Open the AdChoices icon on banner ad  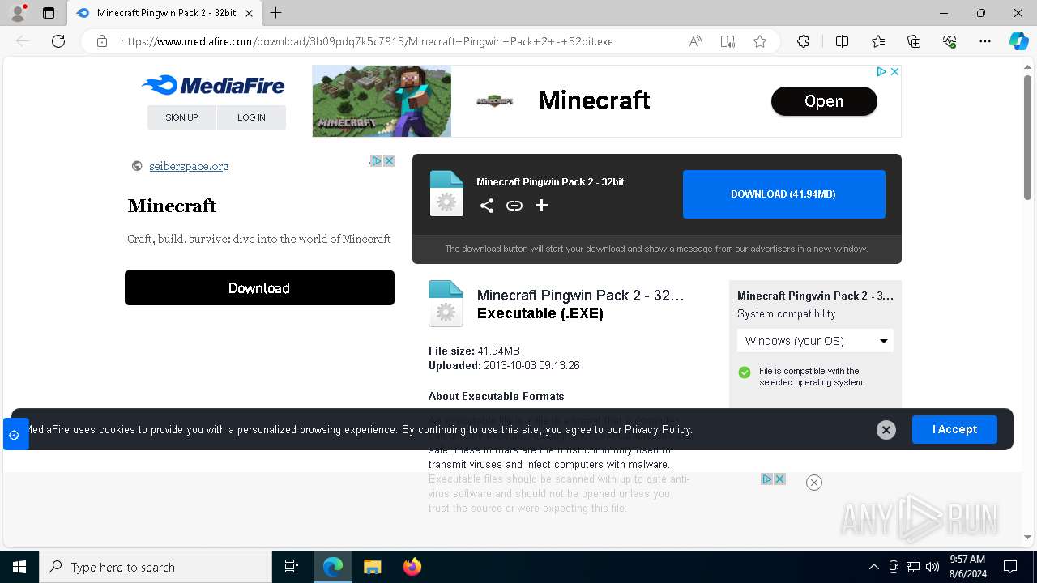click(x=881, y=72)
